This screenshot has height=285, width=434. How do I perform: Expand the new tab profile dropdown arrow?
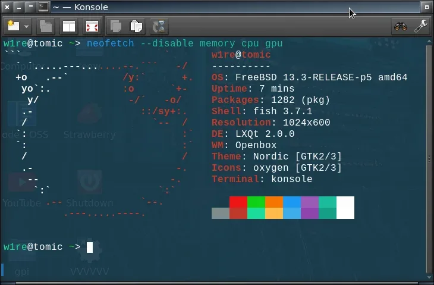(x=26, y=27)
